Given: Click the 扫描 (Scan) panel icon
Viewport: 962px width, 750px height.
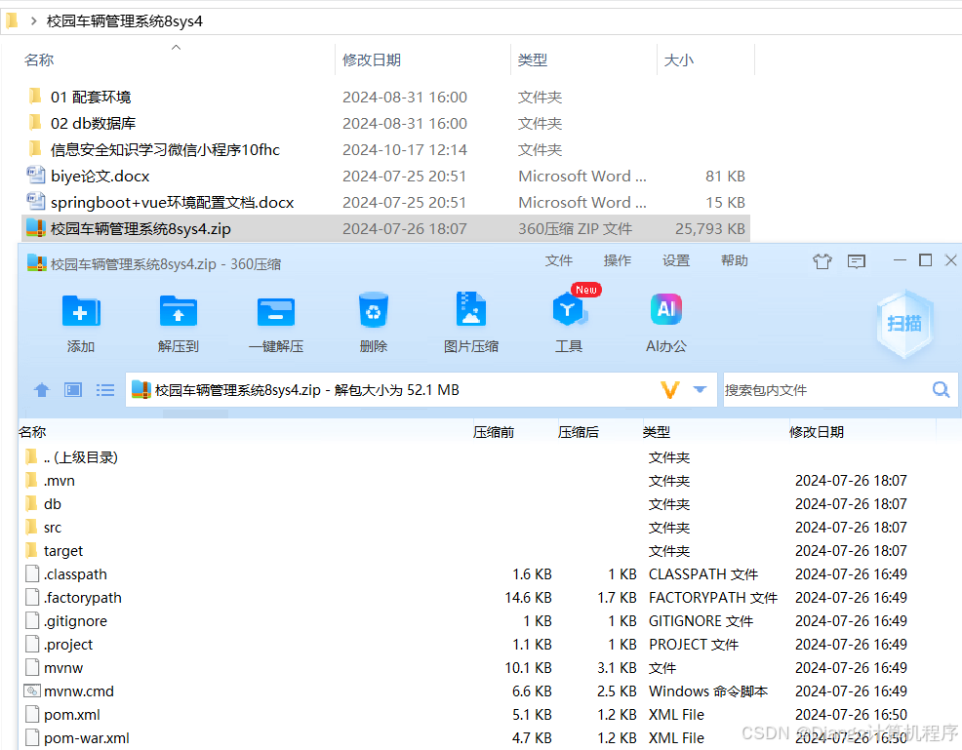Looking at the screenshot, I should click(904, 322).
